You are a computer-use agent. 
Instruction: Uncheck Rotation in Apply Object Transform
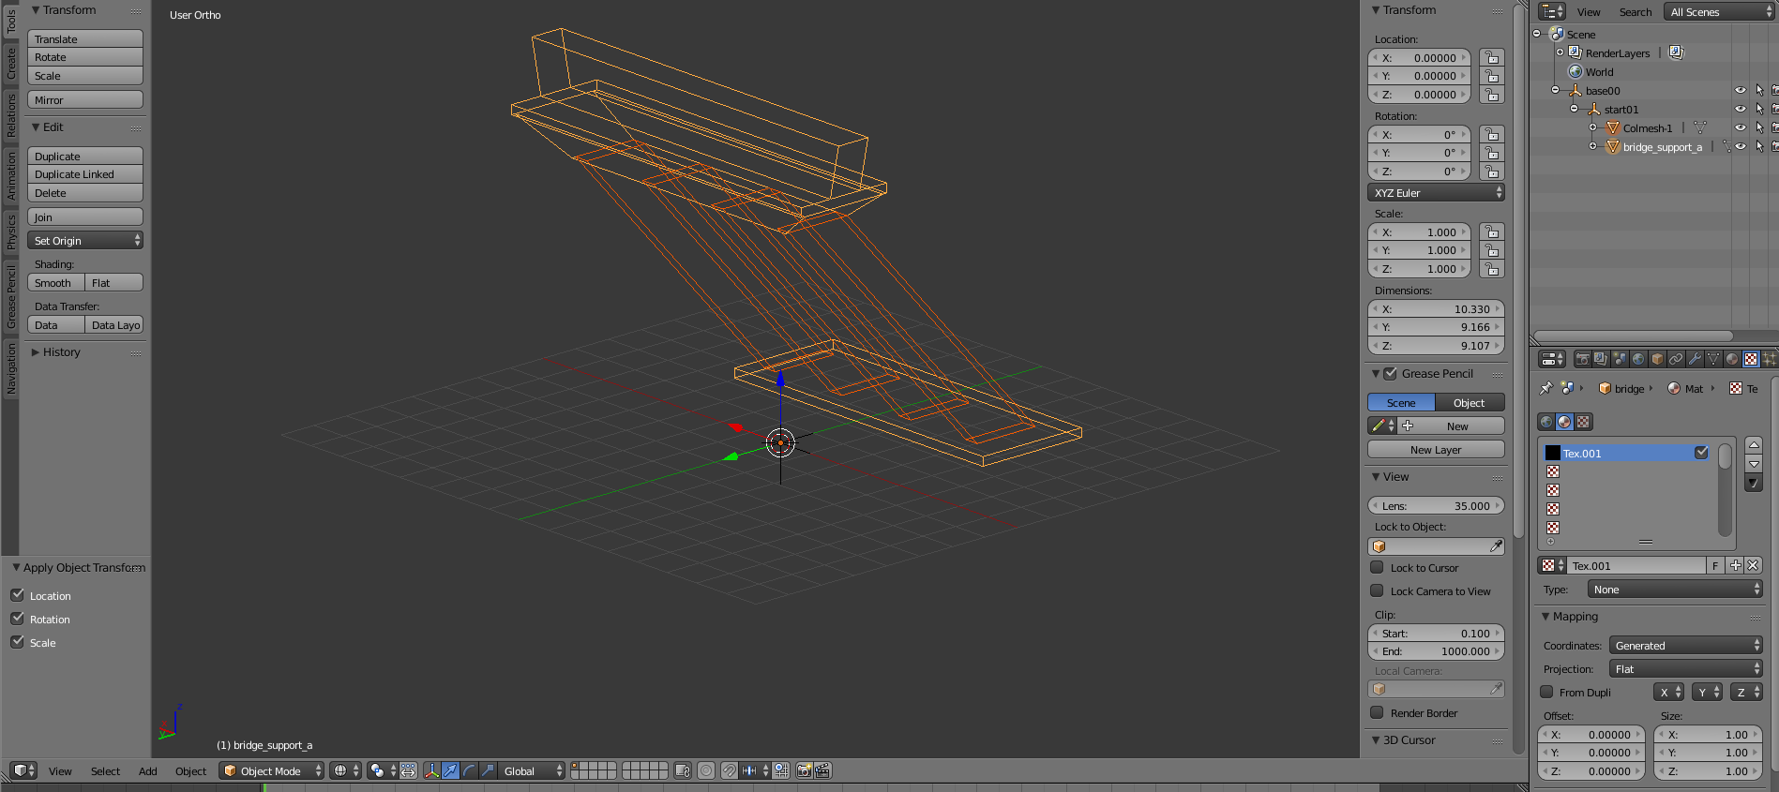point(17,619)
